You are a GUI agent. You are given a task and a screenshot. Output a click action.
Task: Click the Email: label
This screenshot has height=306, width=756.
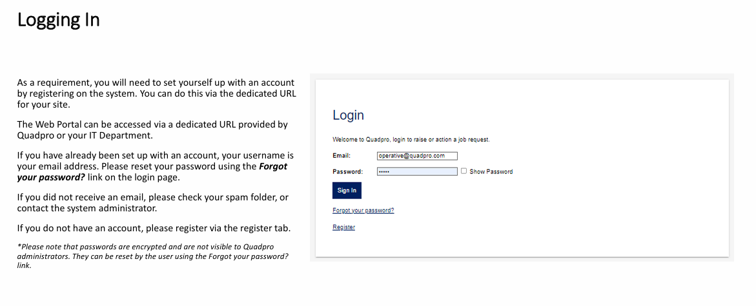342,156
